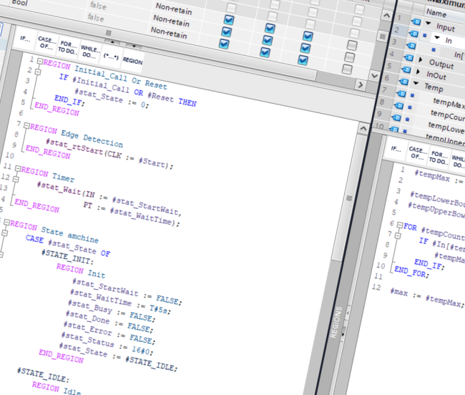Click the tag icon in the Output row
The height and width of the screenshot is (395, 465).
pyautogui.click(x=408, y=57)
